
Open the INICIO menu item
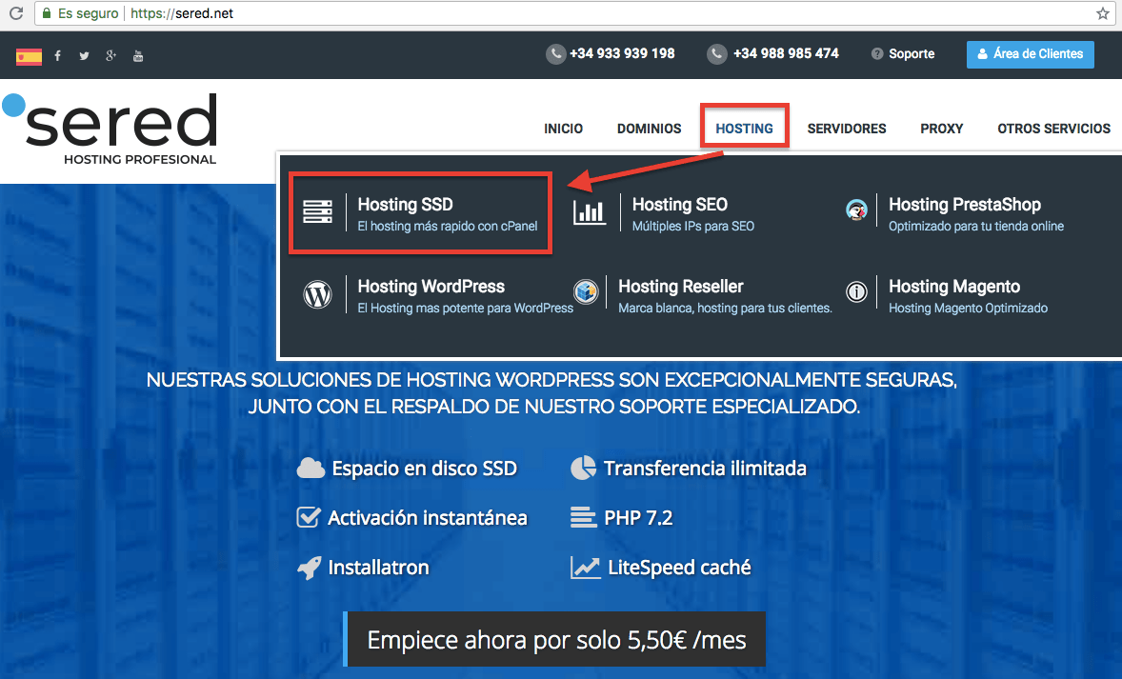(563, 129)
